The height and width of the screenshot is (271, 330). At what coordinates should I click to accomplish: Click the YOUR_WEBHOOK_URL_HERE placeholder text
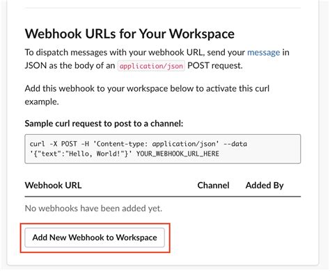(x=178, y=154)
